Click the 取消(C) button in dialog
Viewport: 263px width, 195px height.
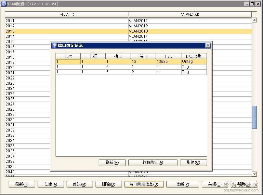pos(193,162)
